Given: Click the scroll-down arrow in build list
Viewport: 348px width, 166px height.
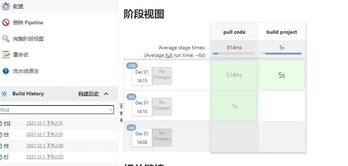Looking at the screenshot, I should [x=121, y=120].
